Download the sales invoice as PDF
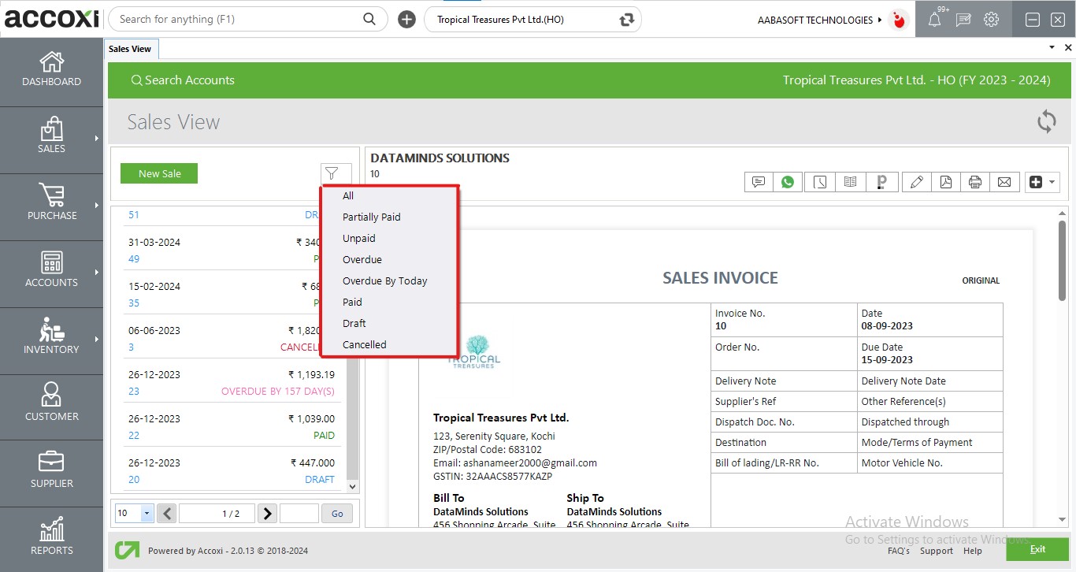The width and height of the screenshot is (1076, 572). coord(945,181)
